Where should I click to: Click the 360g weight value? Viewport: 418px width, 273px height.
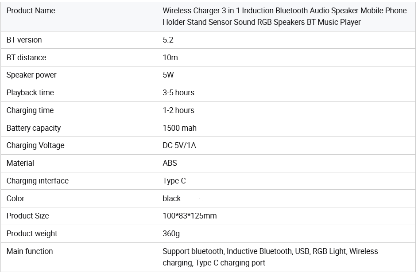point(171,234)
